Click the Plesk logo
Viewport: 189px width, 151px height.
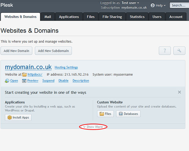pos(7,5)
